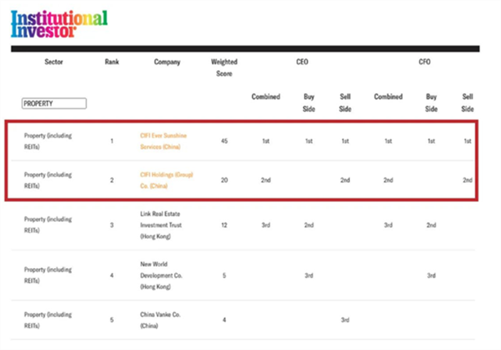Click Sector cell in the Link Real Estate row
The width and height of the screenshot is (501, 350).
coord(48,225)
